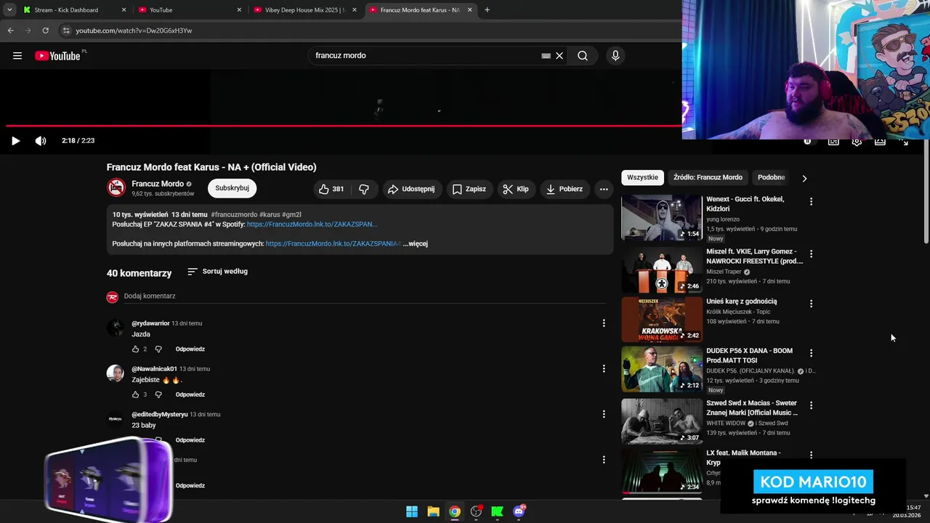Viewport: 930px width, 523px height.
Task: Select the Podobne filter chip
Action: point(772,177)
